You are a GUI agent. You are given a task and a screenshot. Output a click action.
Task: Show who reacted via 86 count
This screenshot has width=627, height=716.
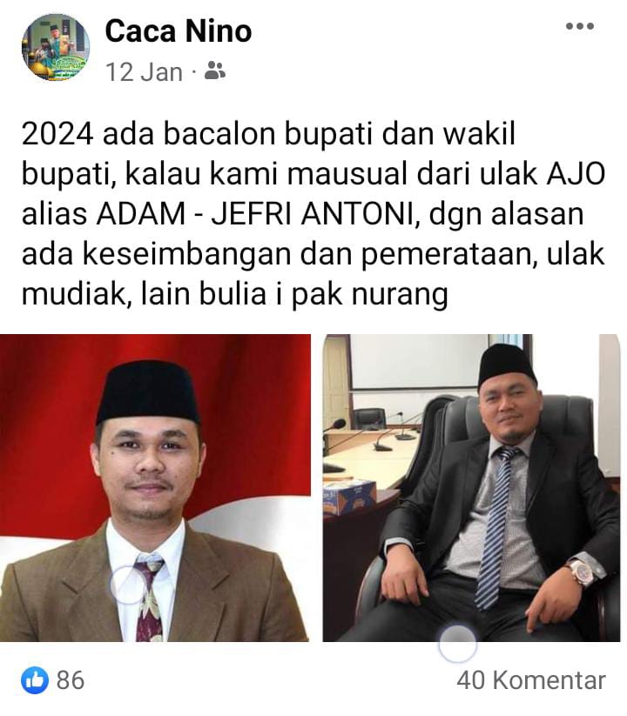pyautogui.click(x=71, y=680)
